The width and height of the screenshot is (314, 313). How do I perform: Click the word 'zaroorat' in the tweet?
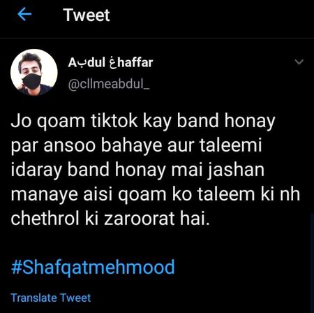[139, 219]
